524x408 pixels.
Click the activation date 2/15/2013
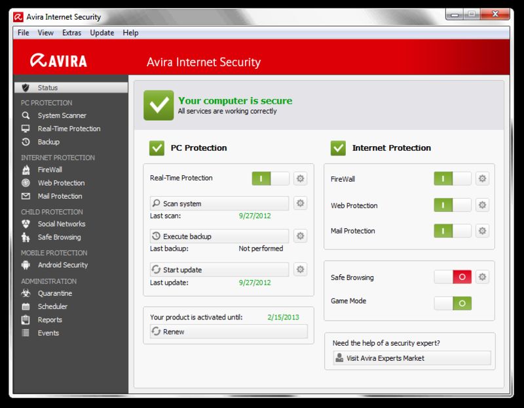283,317
